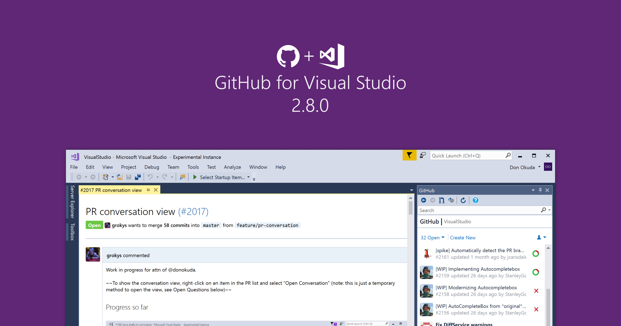
Task: Click the connect/home icon in GitHub pane
Action: [451, 200]
